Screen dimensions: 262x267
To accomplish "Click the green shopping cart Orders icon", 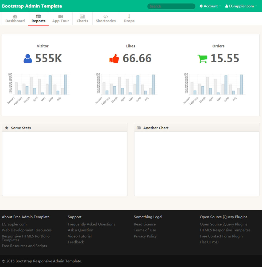I will point(202,59).
